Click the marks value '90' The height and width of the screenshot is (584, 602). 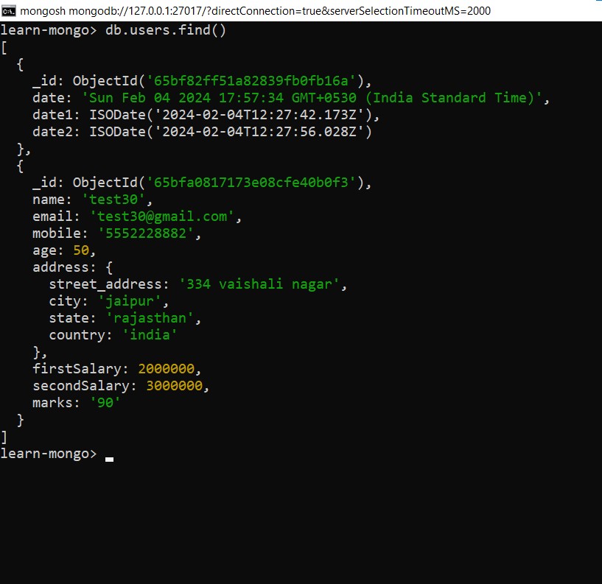[x=105, y=403]
